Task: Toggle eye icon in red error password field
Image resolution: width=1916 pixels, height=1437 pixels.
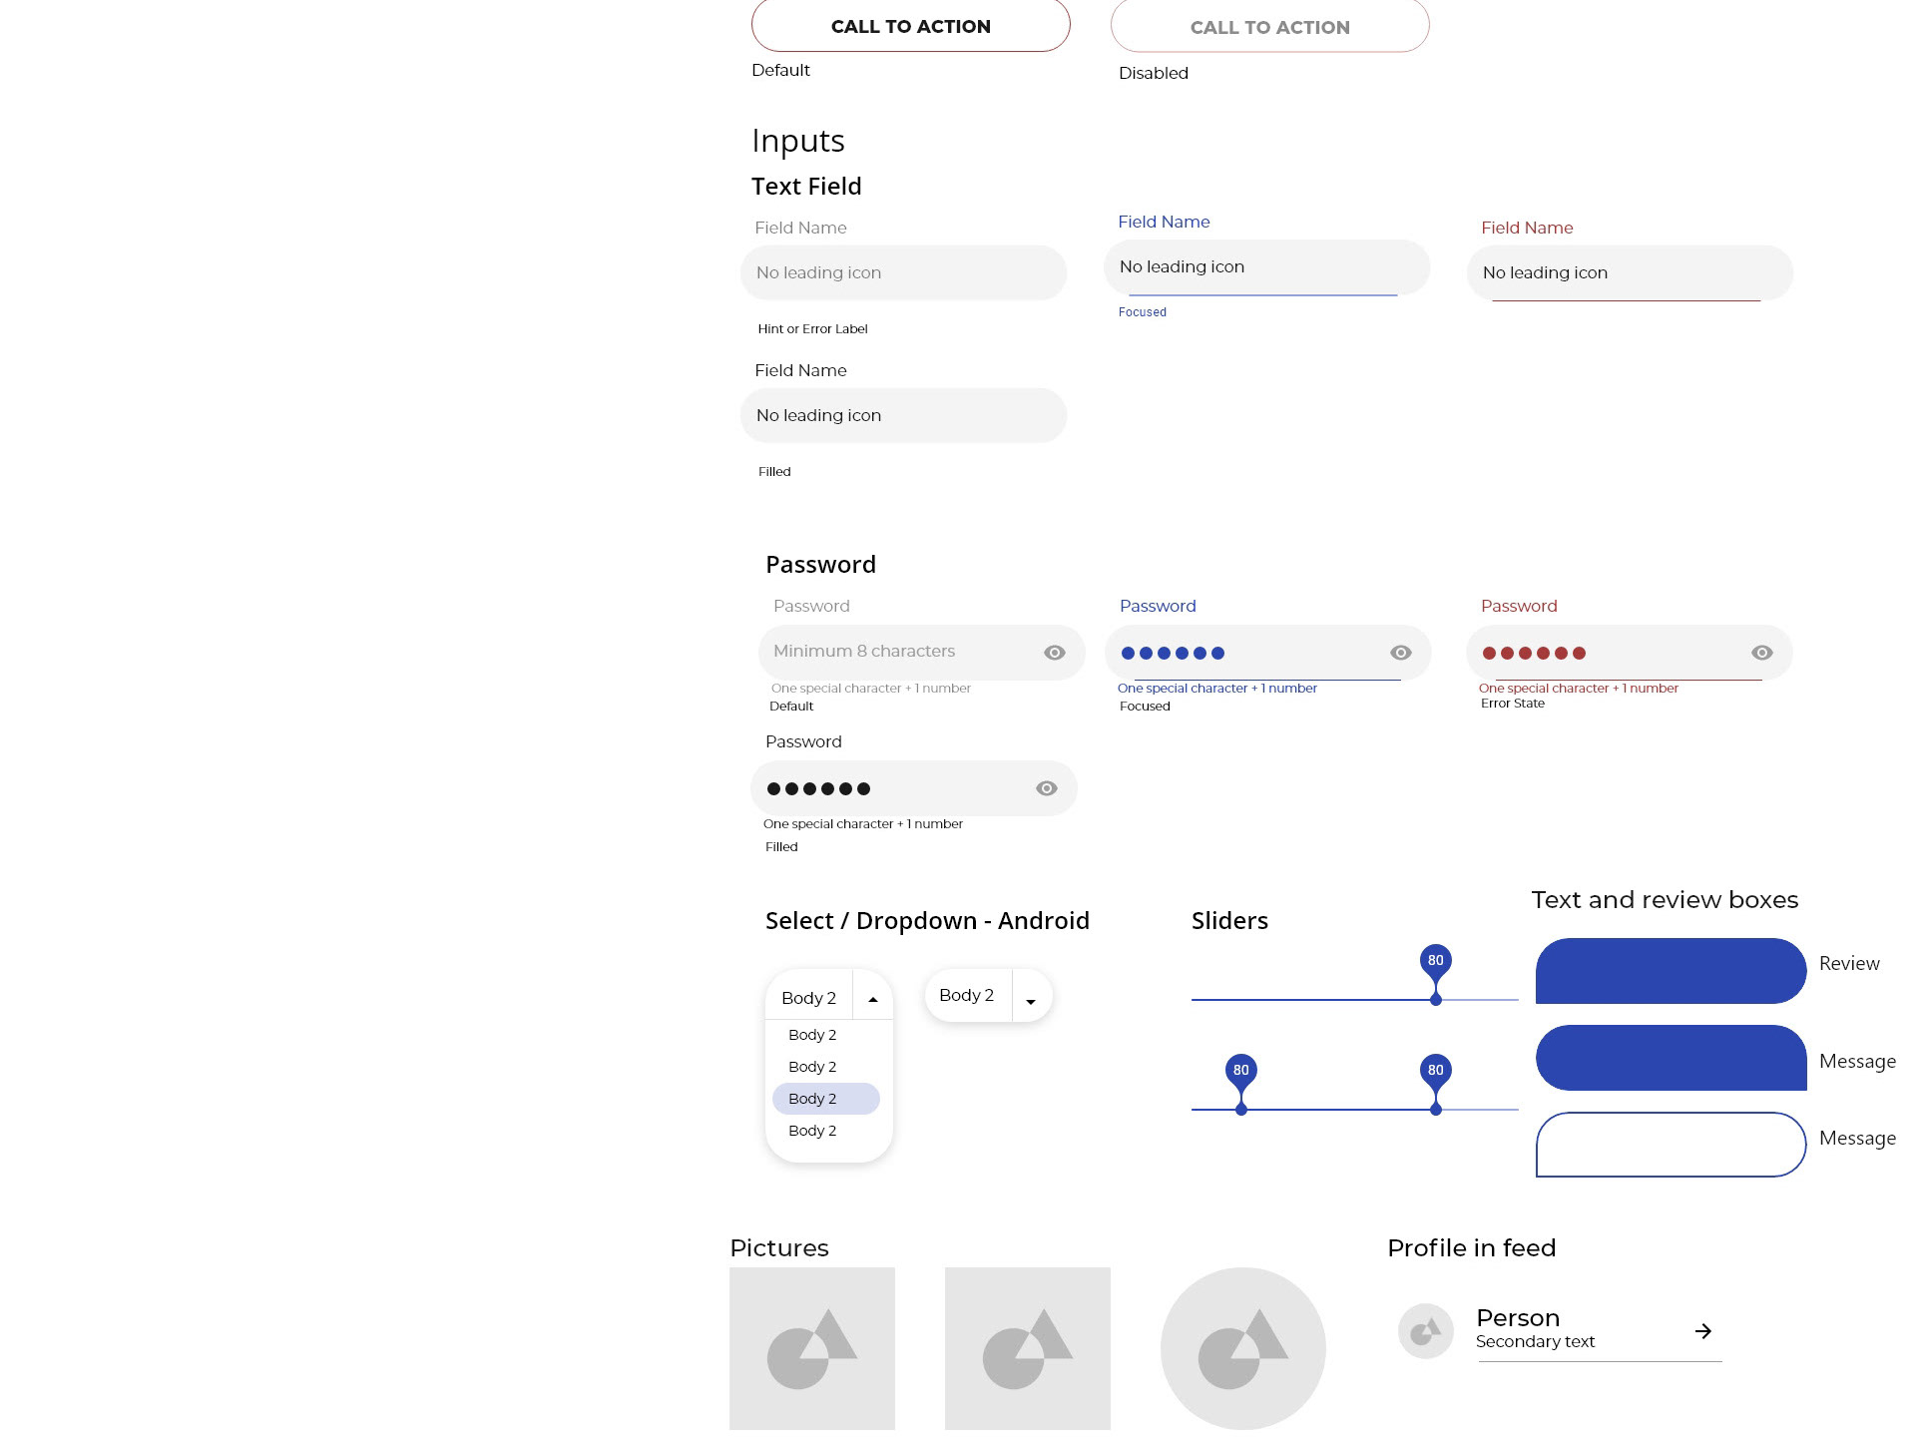Action: tap(1762, 653)
